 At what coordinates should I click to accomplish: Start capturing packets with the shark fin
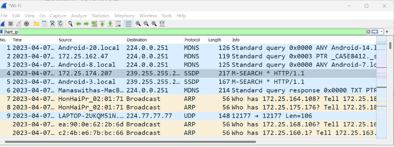3,24
